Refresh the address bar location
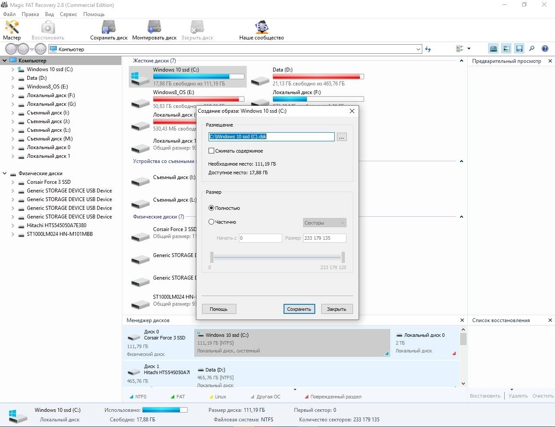Screen dimensions: 555x427 428,49
